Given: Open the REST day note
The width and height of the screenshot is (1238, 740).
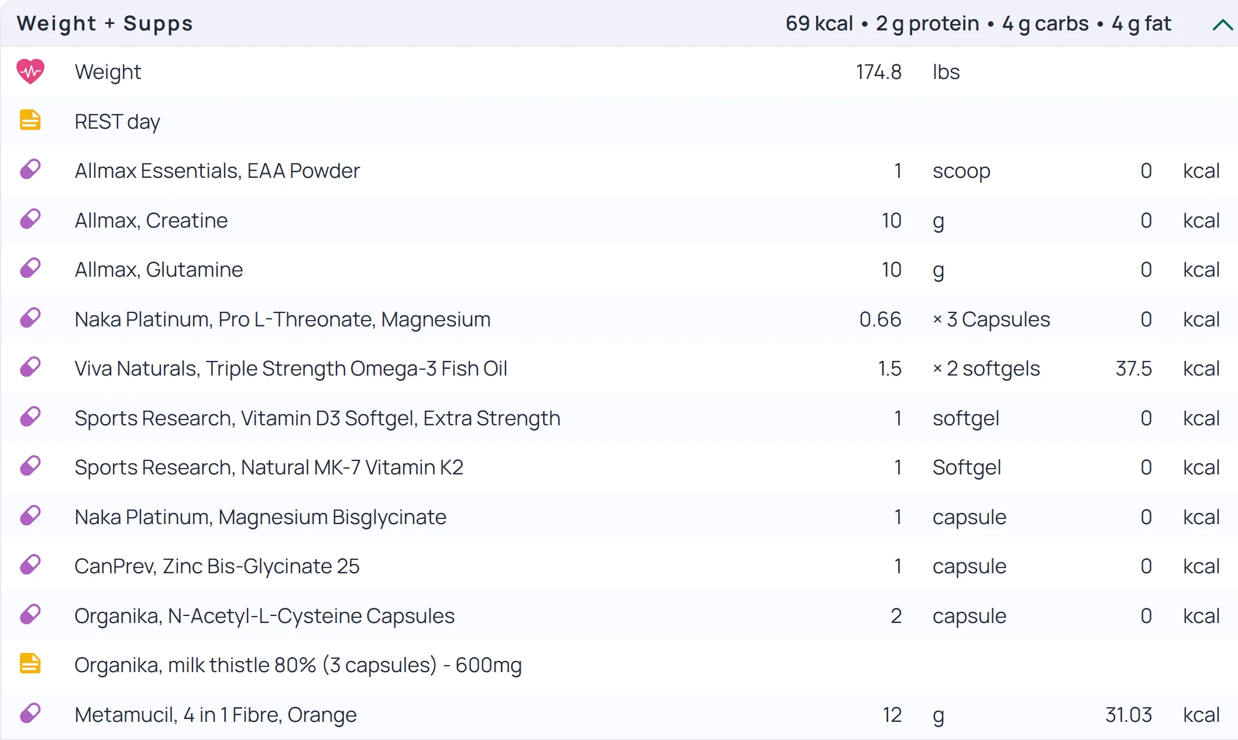Looking at the screenshot, I should click(118, 122).
